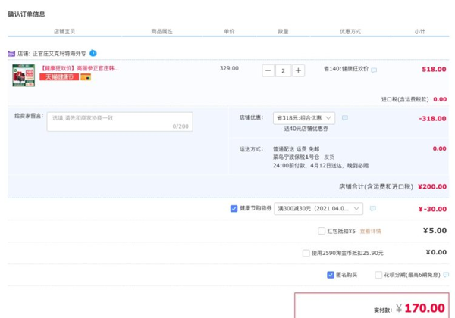Viewport: 455px width, 318px height.
Task: Open the 查看详情 link for red packet
Action: [x=370, y=231]
